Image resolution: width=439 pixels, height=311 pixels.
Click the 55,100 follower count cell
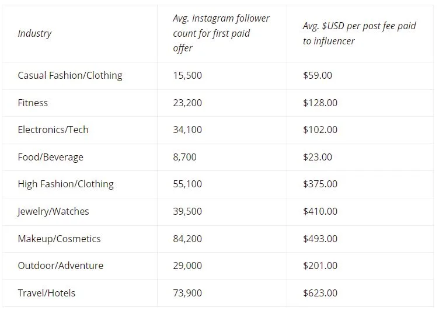(x=187, y=184)
